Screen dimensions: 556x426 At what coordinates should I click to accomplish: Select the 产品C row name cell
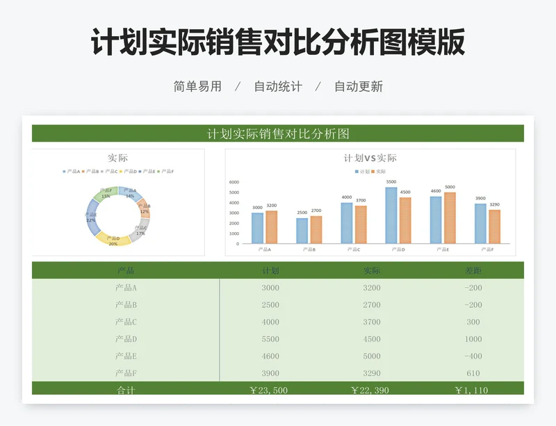tap(126, 322)
